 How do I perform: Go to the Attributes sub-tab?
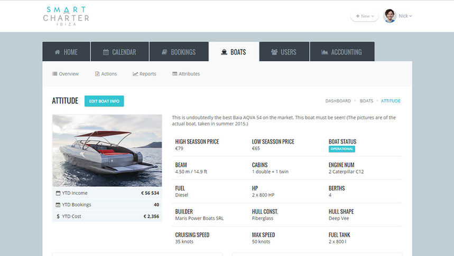coord(186,74)
